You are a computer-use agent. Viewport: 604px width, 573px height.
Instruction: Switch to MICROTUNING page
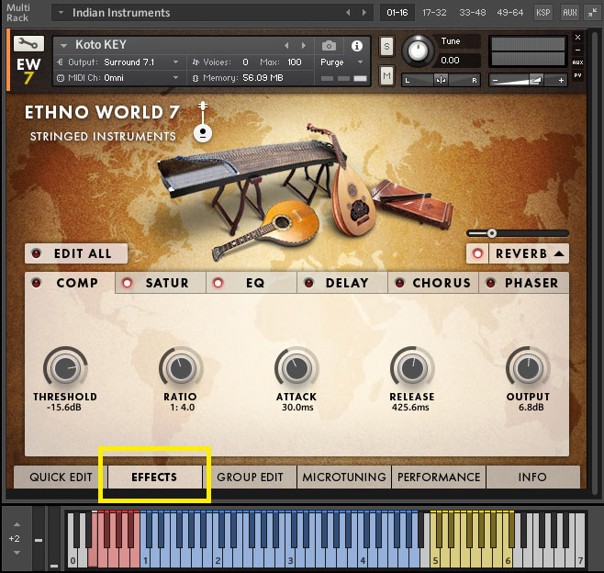tap(344, 477)
